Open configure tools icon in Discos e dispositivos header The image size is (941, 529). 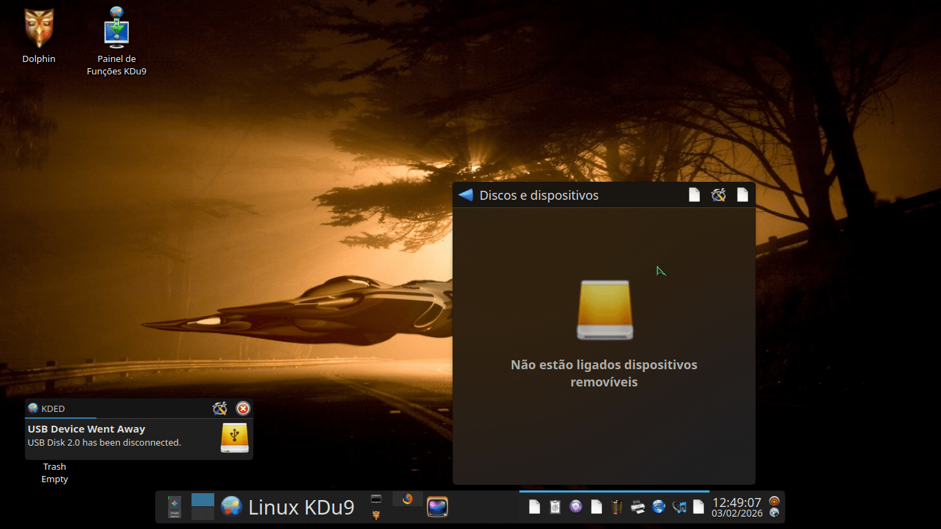(718, 195)
